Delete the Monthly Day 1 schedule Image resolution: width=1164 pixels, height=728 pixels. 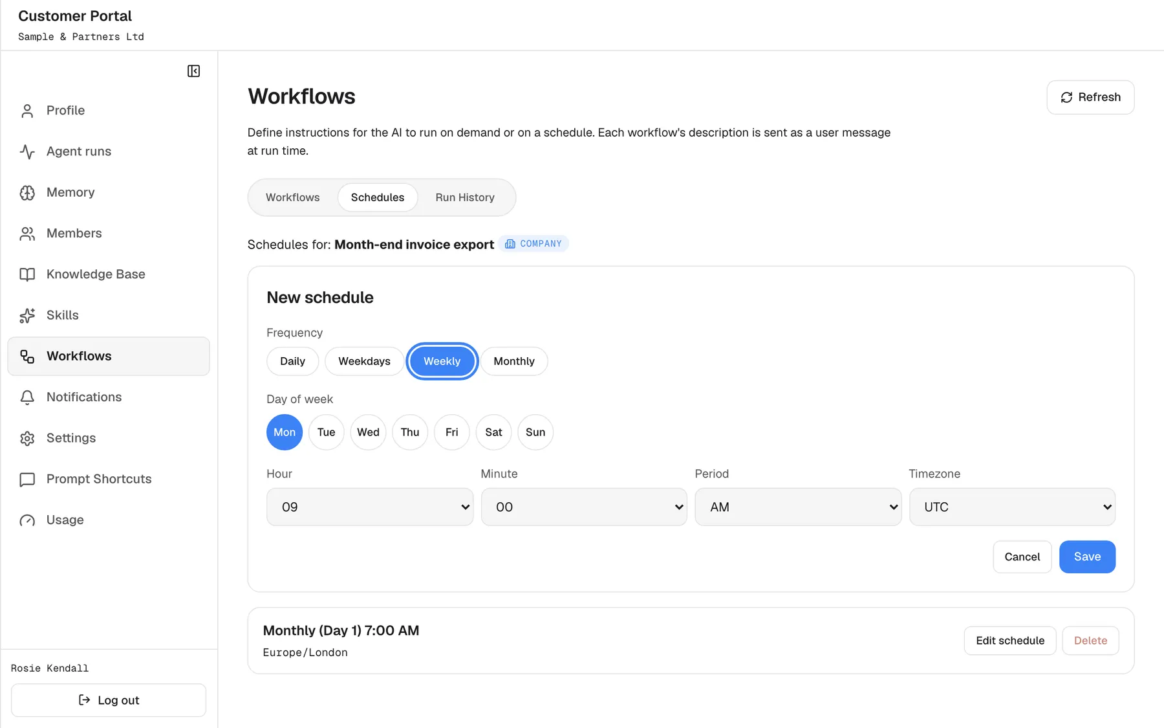click(1090, 641)
